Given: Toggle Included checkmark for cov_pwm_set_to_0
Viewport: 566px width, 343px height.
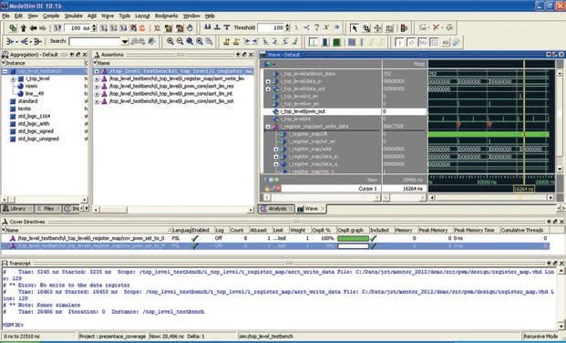Looking at the screenshot, I should point(374,238).
